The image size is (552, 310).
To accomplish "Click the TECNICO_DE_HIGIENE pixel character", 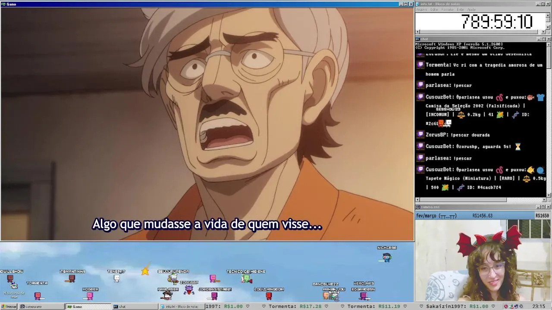I will [x=246, y=279].
